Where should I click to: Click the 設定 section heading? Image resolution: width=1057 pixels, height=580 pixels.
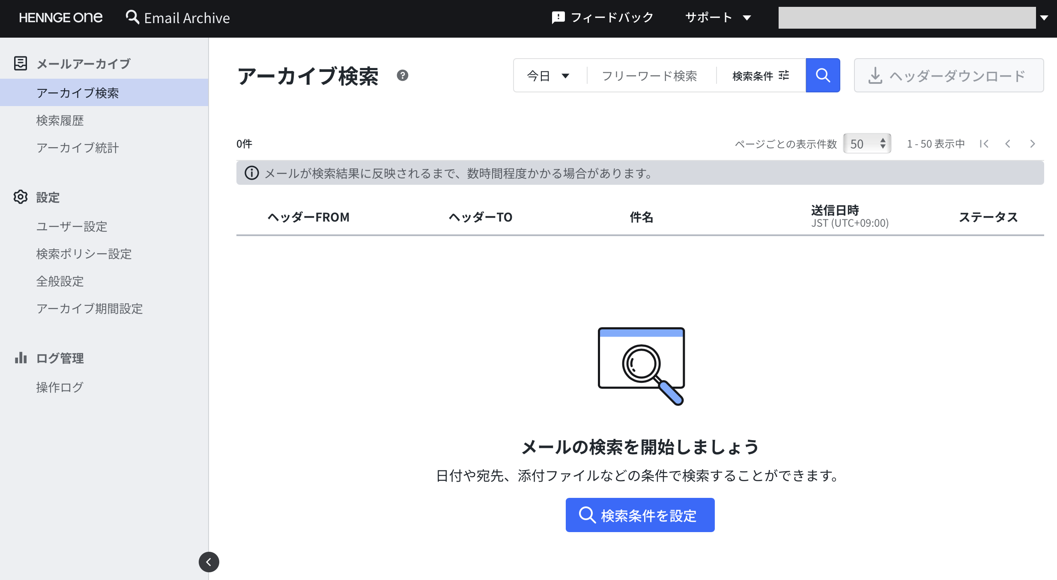click(48, 197)
